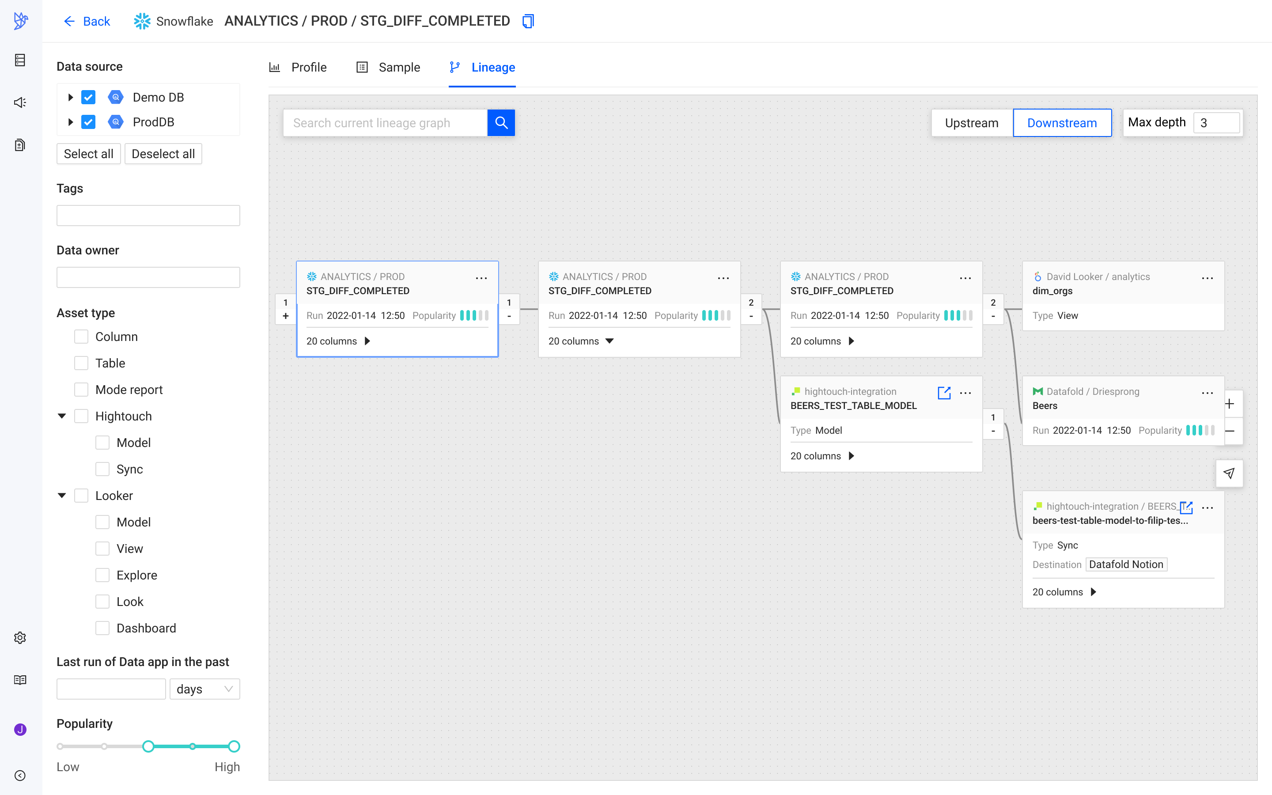
Task: Click the Deselect all button
Action: pyautogui.click(x=163, y=154)
